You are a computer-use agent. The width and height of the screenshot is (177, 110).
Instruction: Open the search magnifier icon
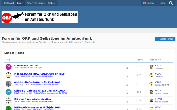coord(171,3)
